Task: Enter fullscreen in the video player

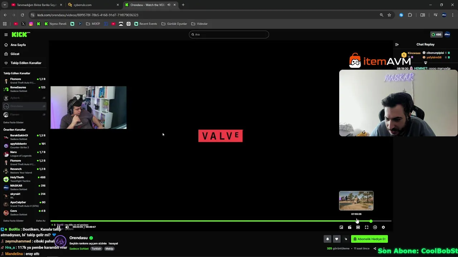Action: (x=366, y=227)
